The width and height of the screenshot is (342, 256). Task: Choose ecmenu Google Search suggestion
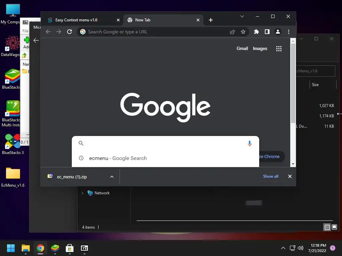[x=165, y=158]
